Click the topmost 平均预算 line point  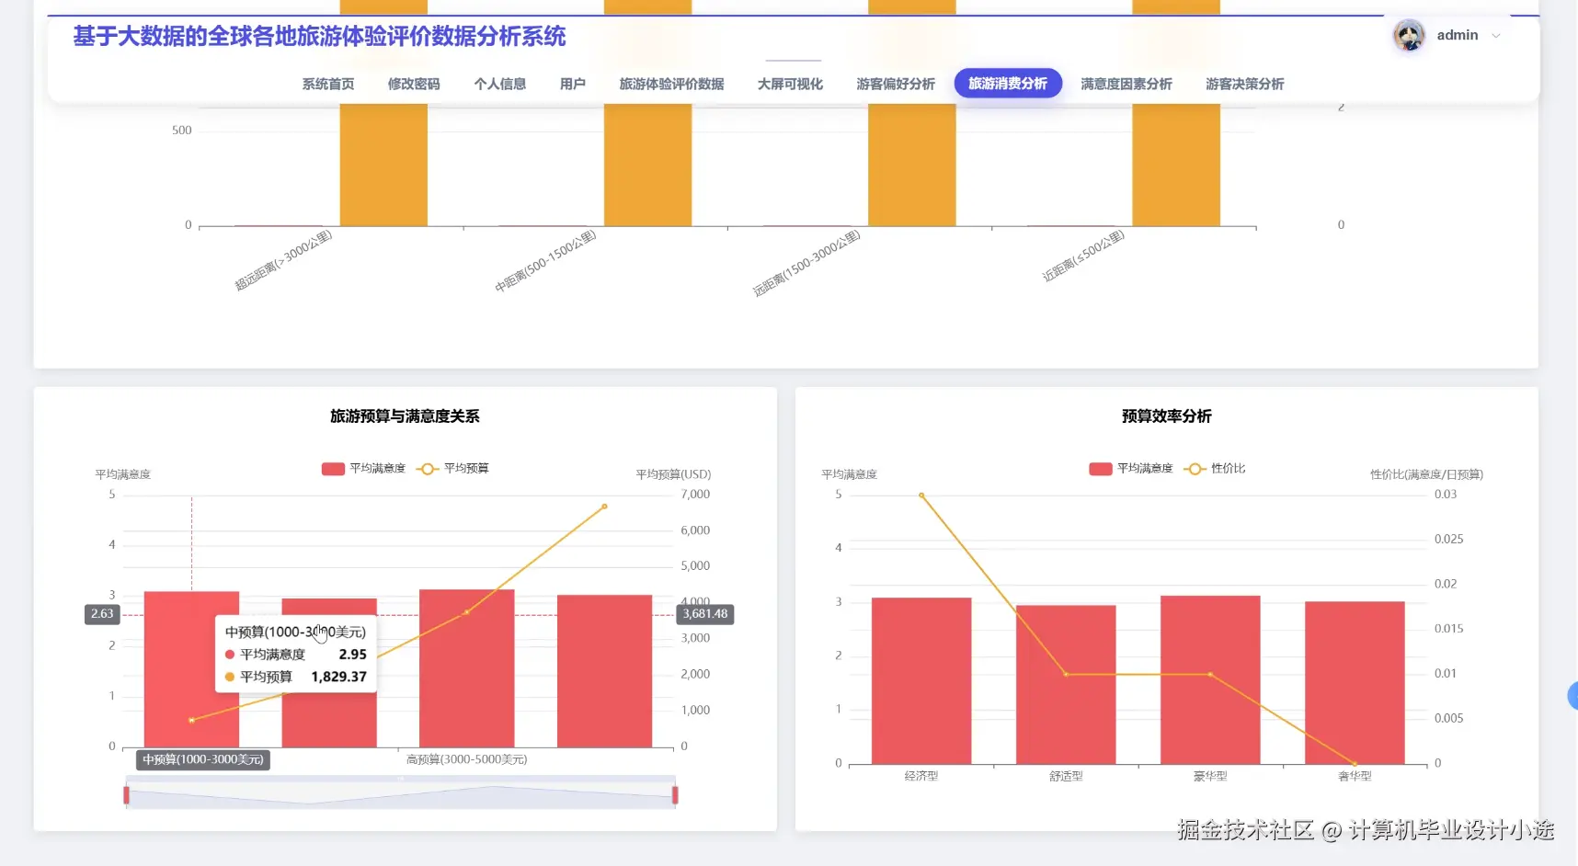[x=604, y=507]
